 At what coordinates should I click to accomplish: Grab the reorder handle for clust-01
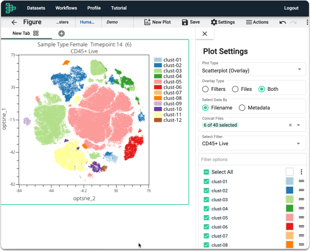pyautogui.click(x=301, y=181)
